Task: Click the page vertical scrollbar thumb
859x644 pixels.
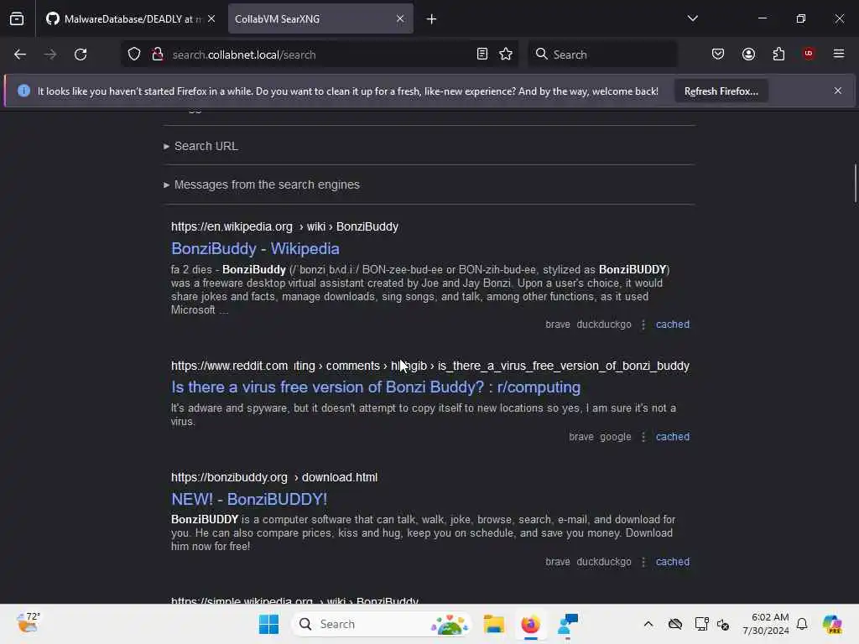Action: tap(855, 183)
